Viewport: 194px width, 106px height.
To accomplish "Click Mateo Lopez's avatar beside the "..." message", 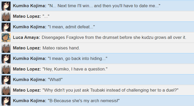I will 6,16.
